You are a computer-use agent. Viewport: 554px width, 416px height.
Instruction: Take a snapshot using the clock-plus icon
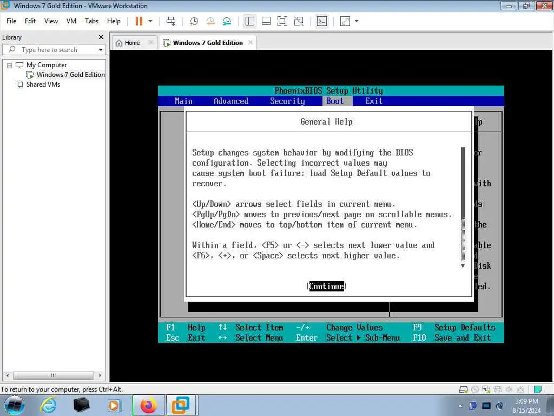coord(194,21)
